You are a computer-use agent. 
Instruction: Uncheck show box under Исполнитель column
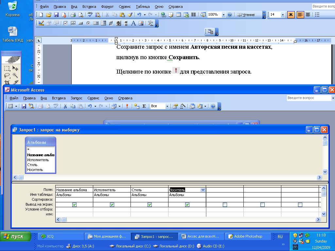112,205
